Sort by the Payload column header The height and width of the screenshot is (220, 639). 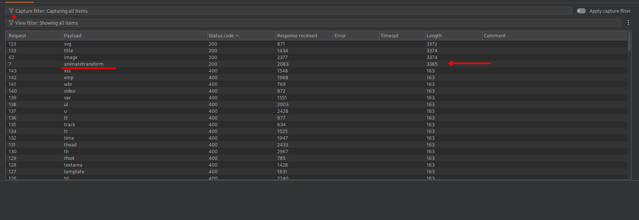click(73, 36)
